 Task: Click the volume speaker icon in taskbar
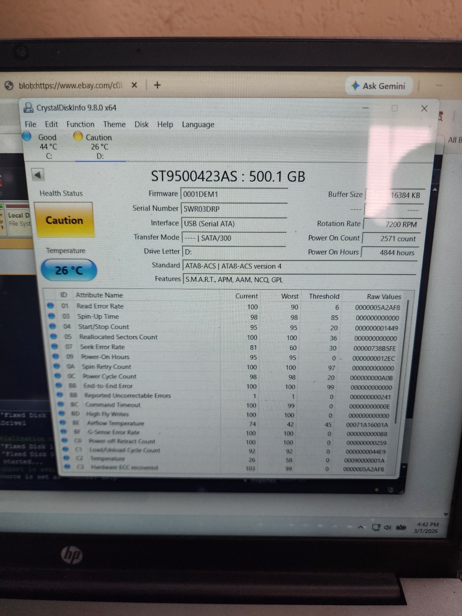388,527
